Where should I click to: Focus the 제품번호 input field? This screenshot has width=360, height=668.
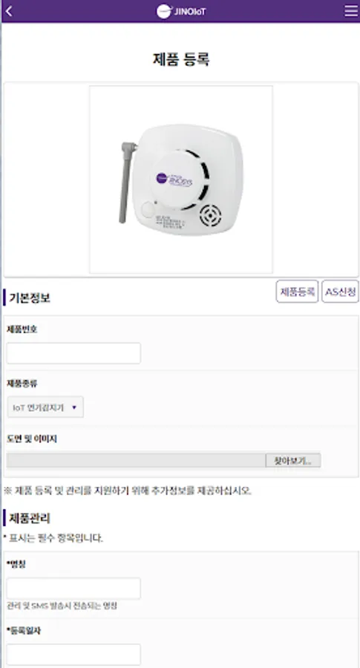click(73, 353)
